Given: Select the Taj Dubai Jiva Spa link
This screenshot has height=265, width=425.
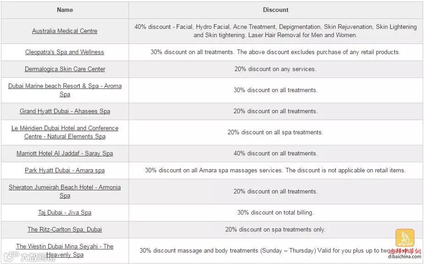Looking at the screenshot, I should coord(65,213).
